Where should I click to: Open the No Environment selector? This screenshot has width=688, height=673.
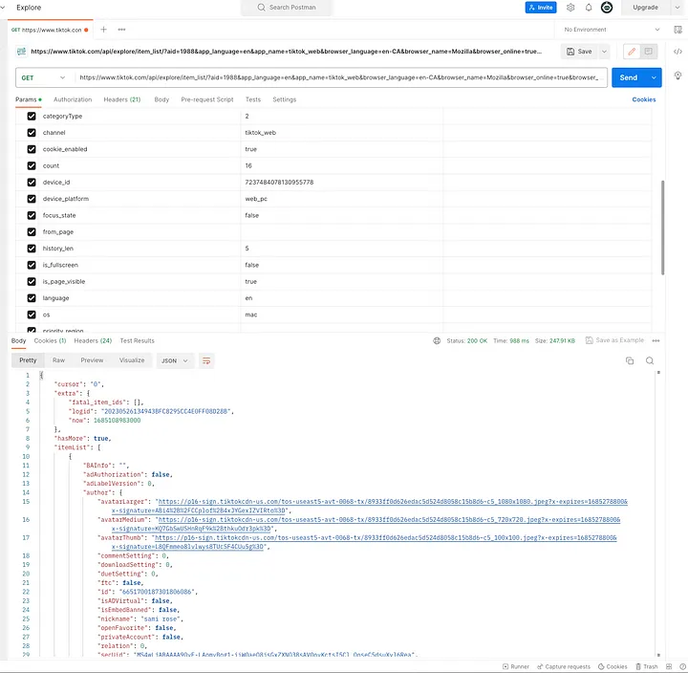pos(612,30)
